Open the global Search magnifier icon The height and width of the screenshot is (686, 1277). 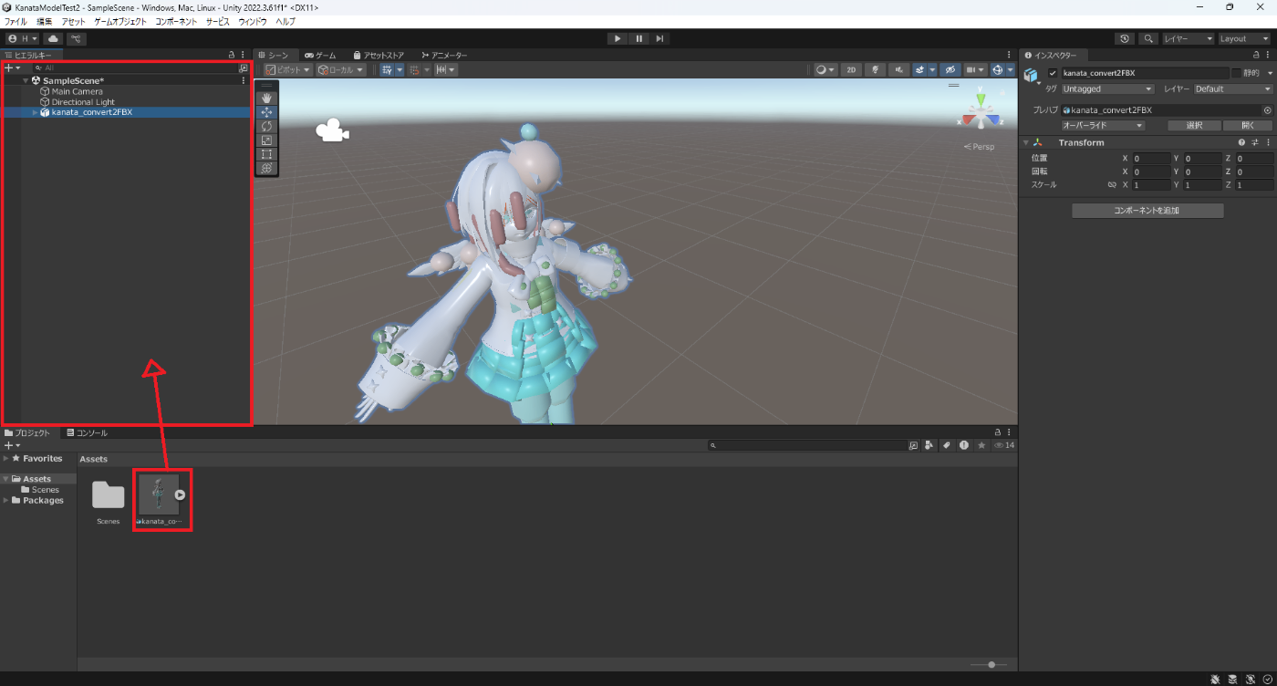click(1148, 38)
